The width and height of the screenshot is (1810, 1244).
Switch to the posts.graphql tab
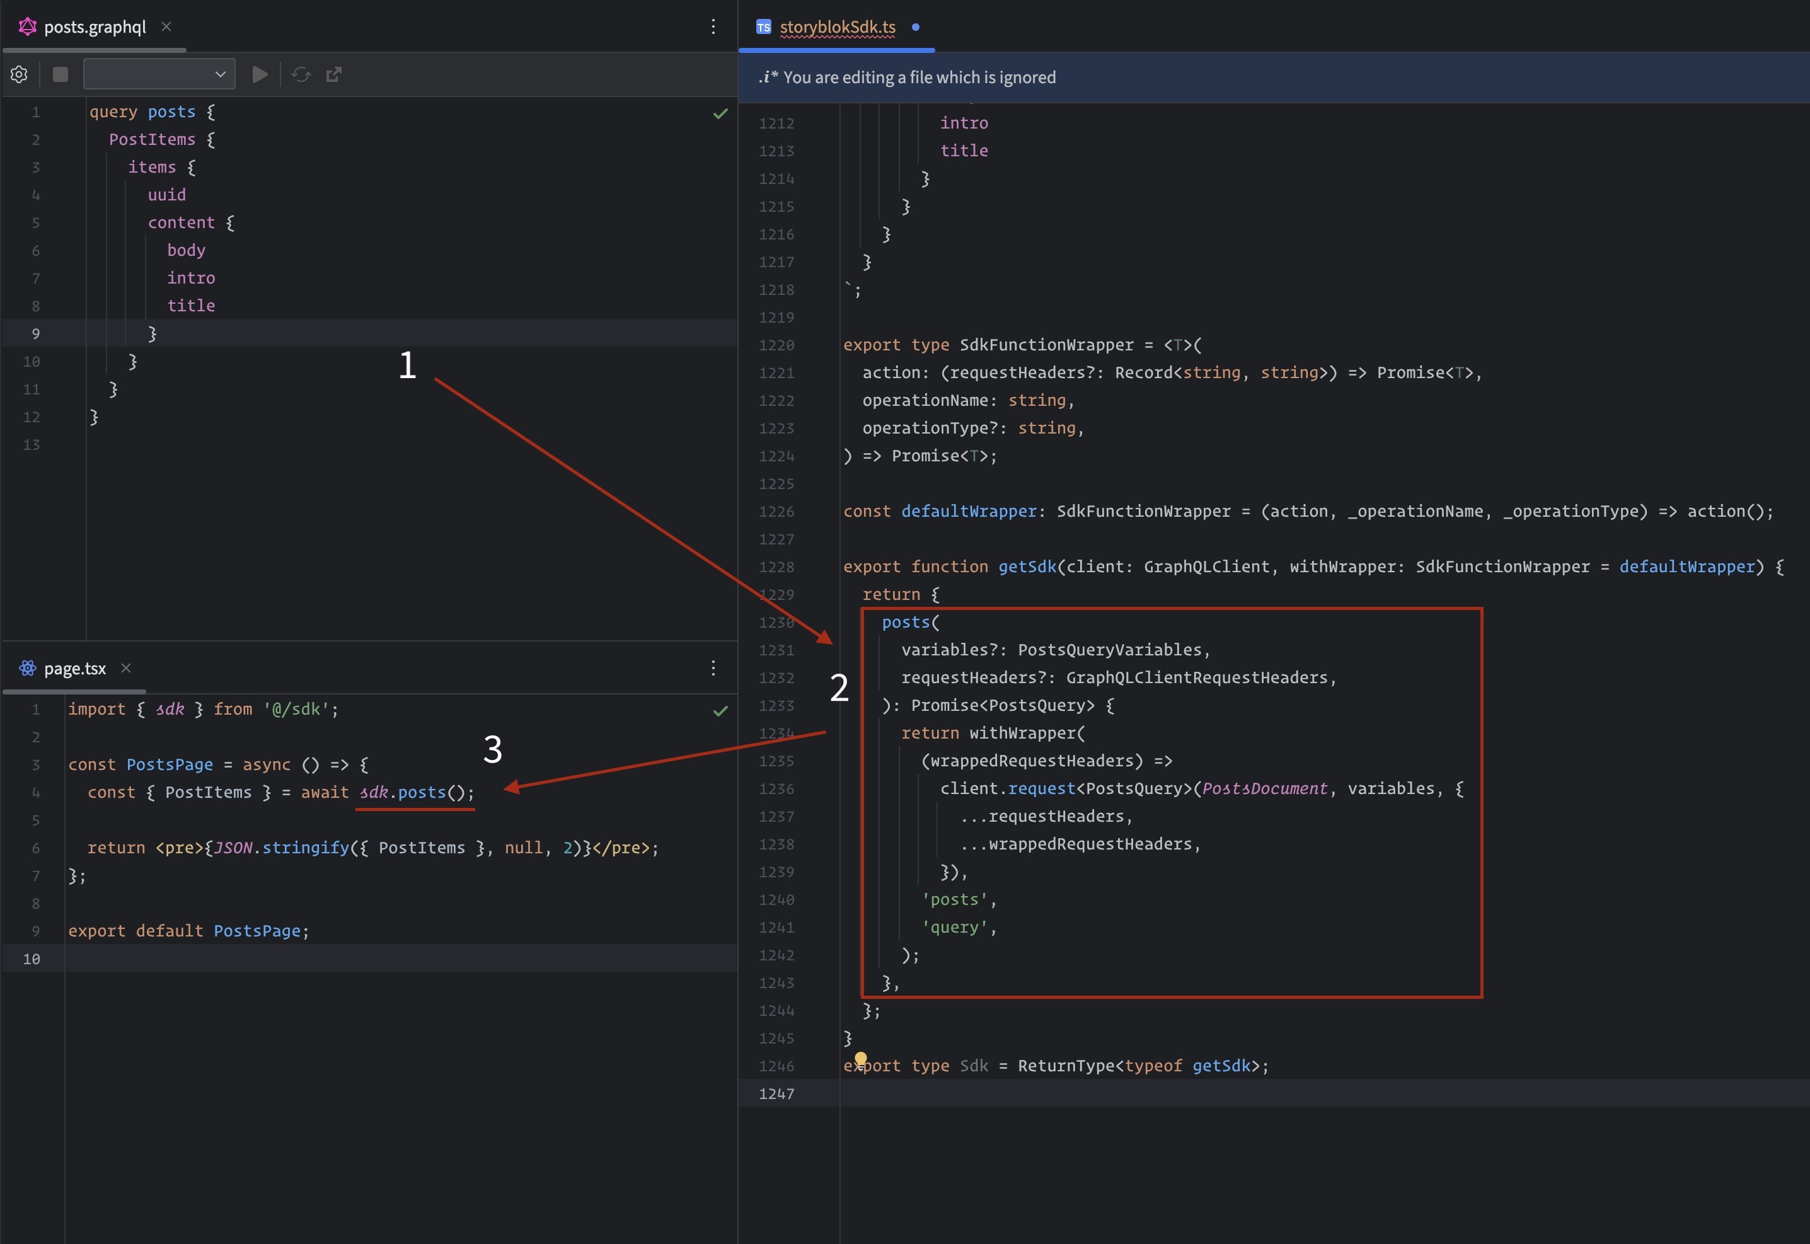95,26
